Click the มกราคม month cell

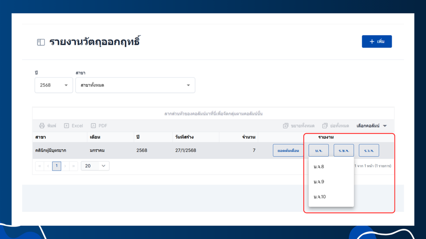click(x=110, y=150)
